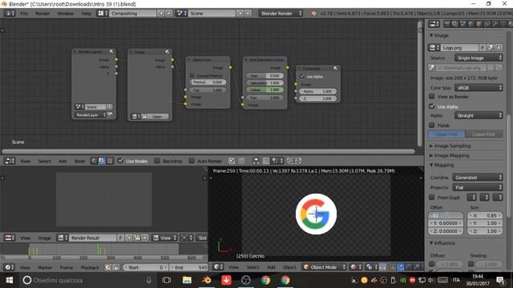This screenshot has height=288, width=513.
Task: Click the Size X 0.85 field
Action: coord(484,215)
